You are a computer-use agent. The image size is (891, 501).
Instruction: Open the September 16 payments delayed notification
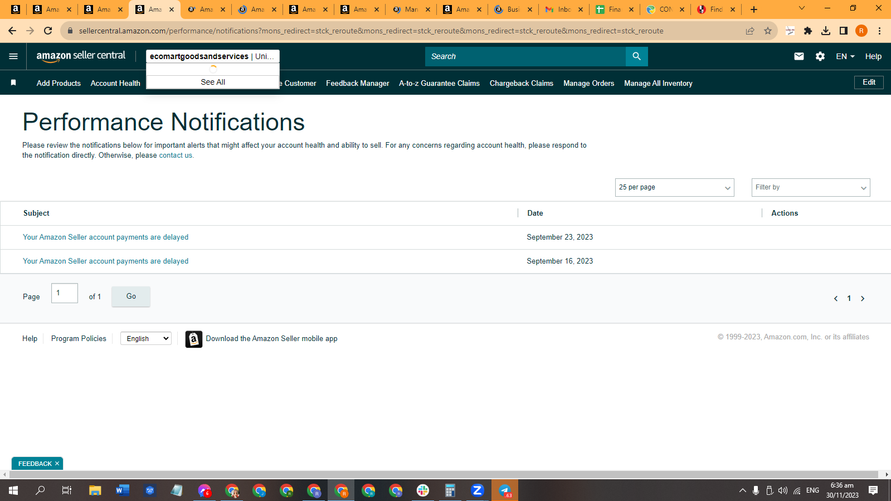[105, 261]
